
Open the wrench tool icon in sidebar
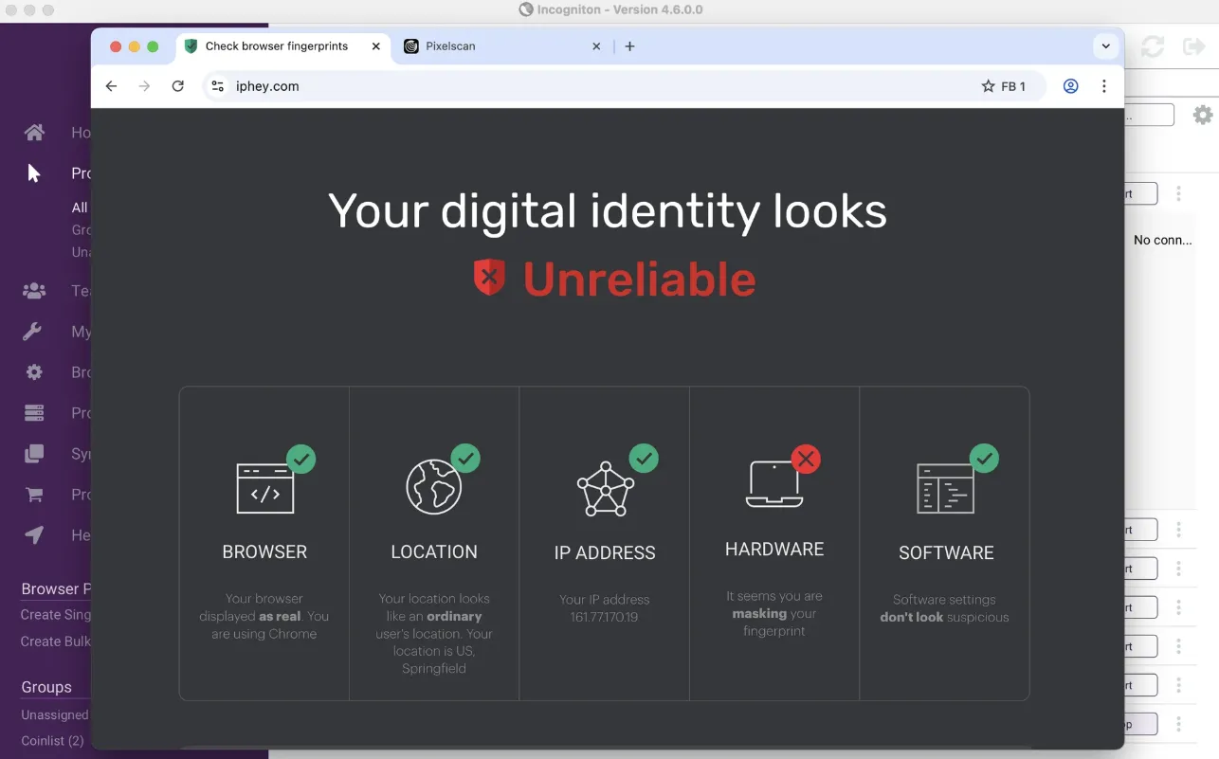point(34,331)
